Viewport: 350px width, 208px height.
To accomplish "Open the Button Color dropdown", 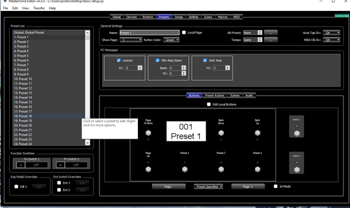I will click(171, 40).
